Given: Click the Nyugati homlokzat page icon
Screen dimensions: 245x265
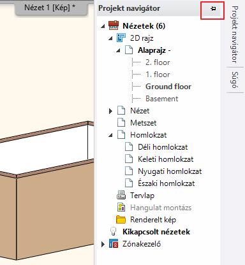Looking at the screenshot, I should pos(129,171).
